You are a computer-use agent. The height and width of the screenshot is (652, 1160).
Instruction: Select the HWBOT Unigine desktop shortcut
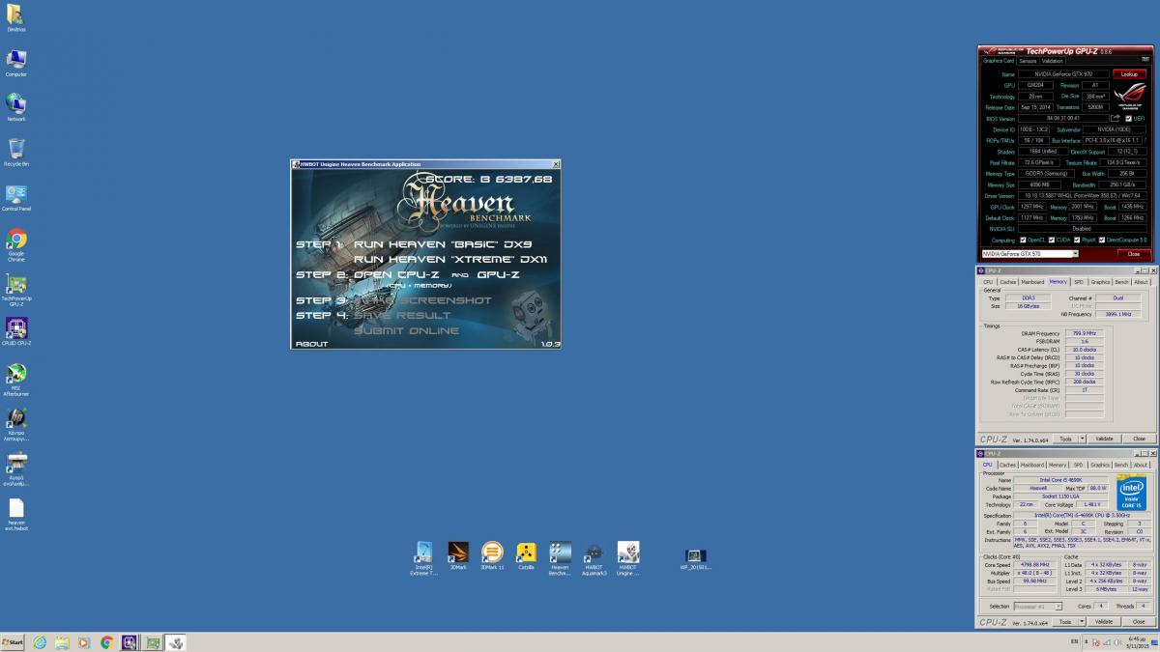click(x=628, y=558)
